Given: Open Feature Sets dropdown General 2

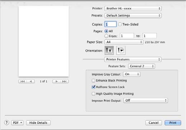Looking at the screenshot, I should (141, 66).
